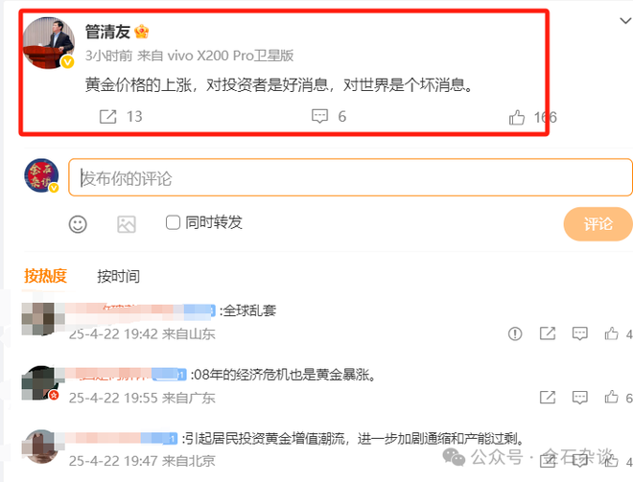Screen dimensions: 633x482
Task: Repost the 全球乱套 comment
Action: [548, 333]
